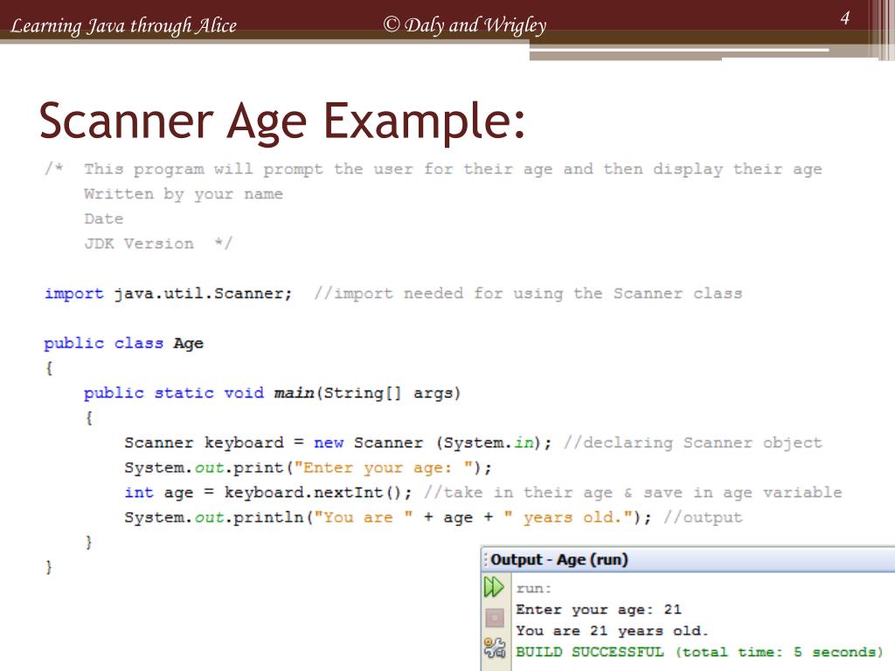Click the '//import needed for using' comment

[x=528, y=294]
